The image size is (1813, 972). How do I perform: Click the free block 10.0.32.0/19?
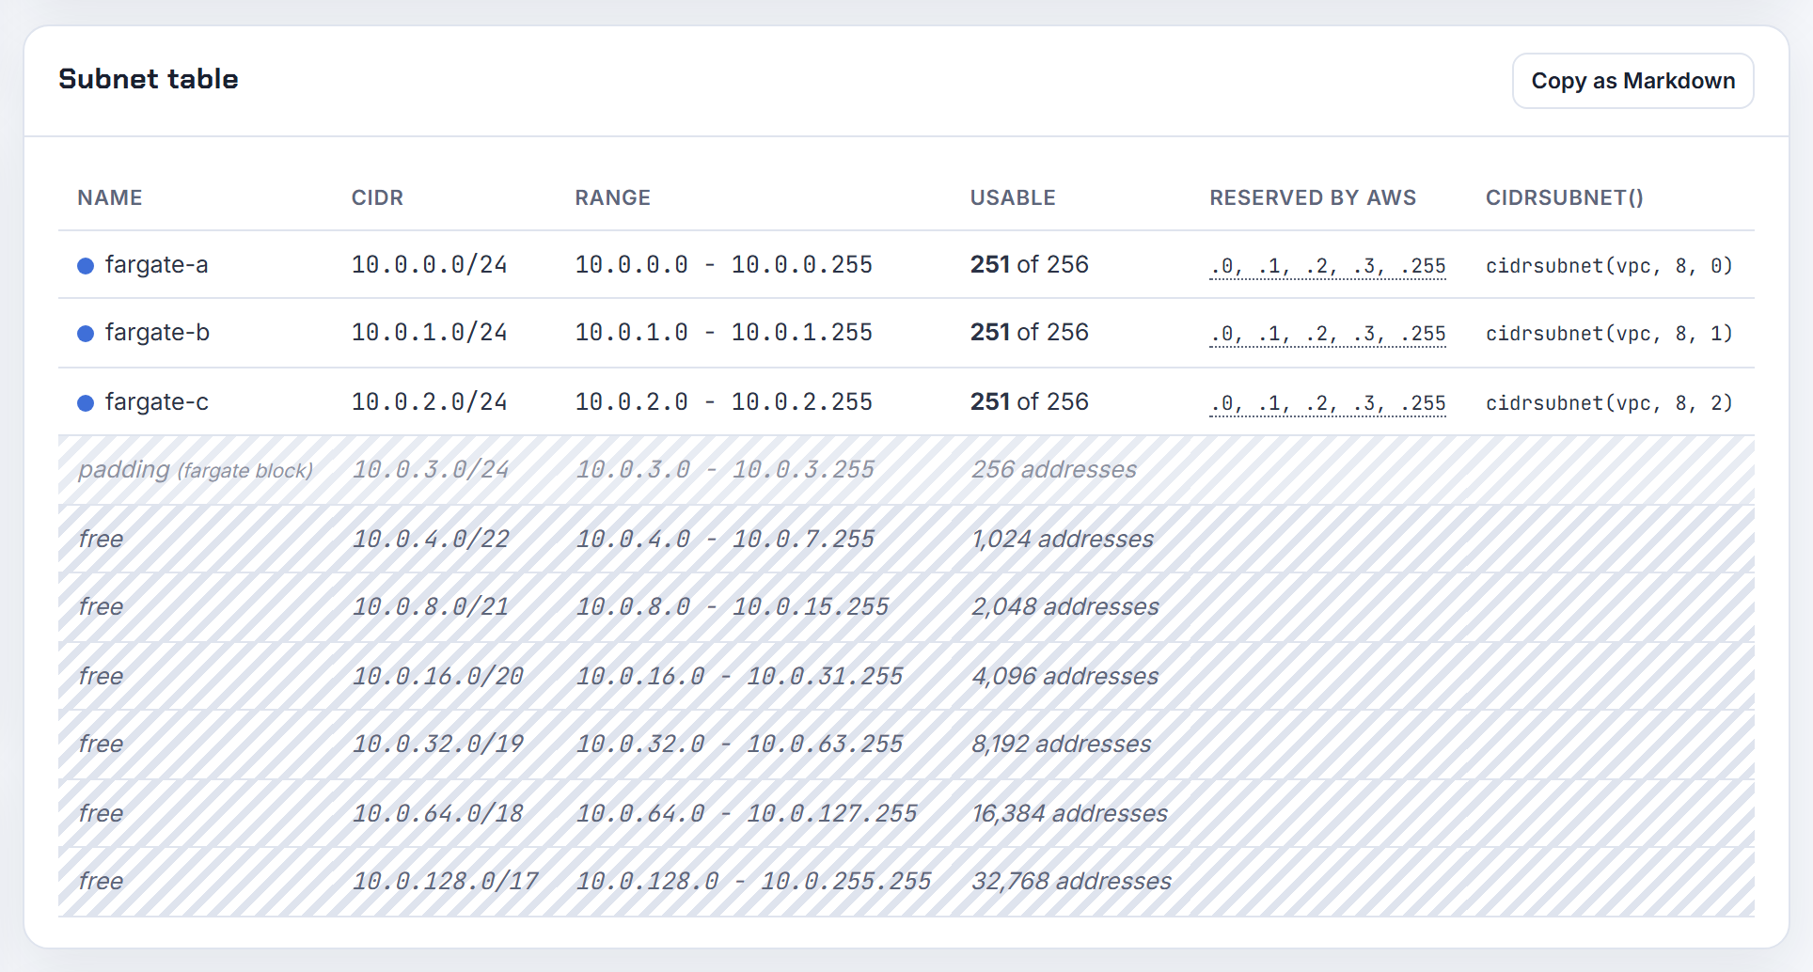coord(438,745)
